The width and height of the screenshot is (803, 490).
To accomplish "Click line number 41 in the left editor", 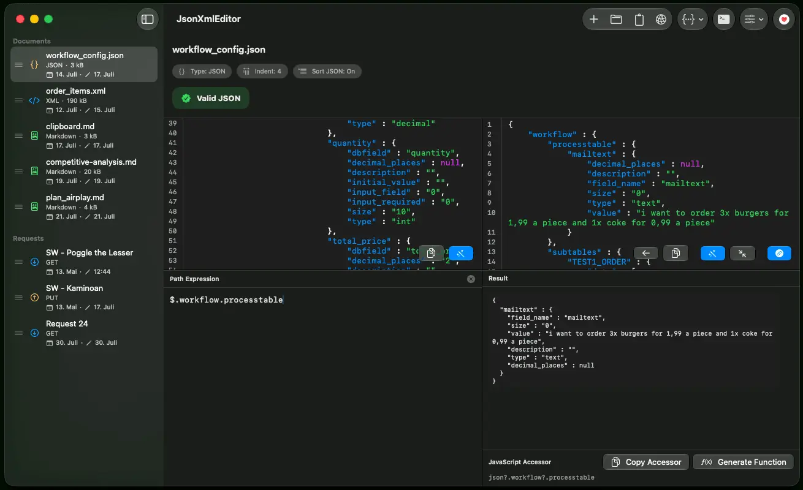I will (172, 143).
